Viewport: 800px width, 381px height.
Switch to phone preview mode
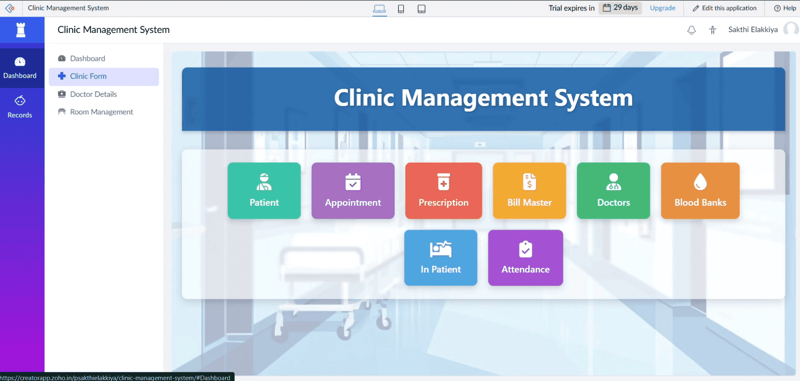tap(401, 9)
